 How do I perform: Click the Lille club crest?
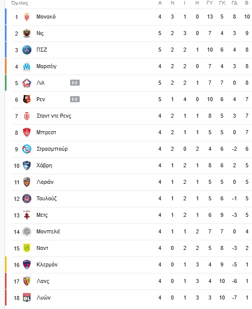[27, 83]
